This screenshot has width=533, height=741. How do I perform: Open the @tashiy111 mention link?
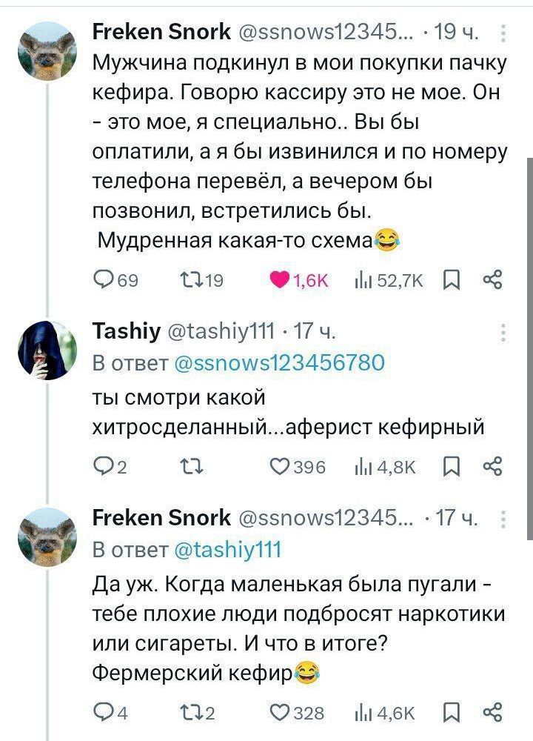[x=227, y=551]
